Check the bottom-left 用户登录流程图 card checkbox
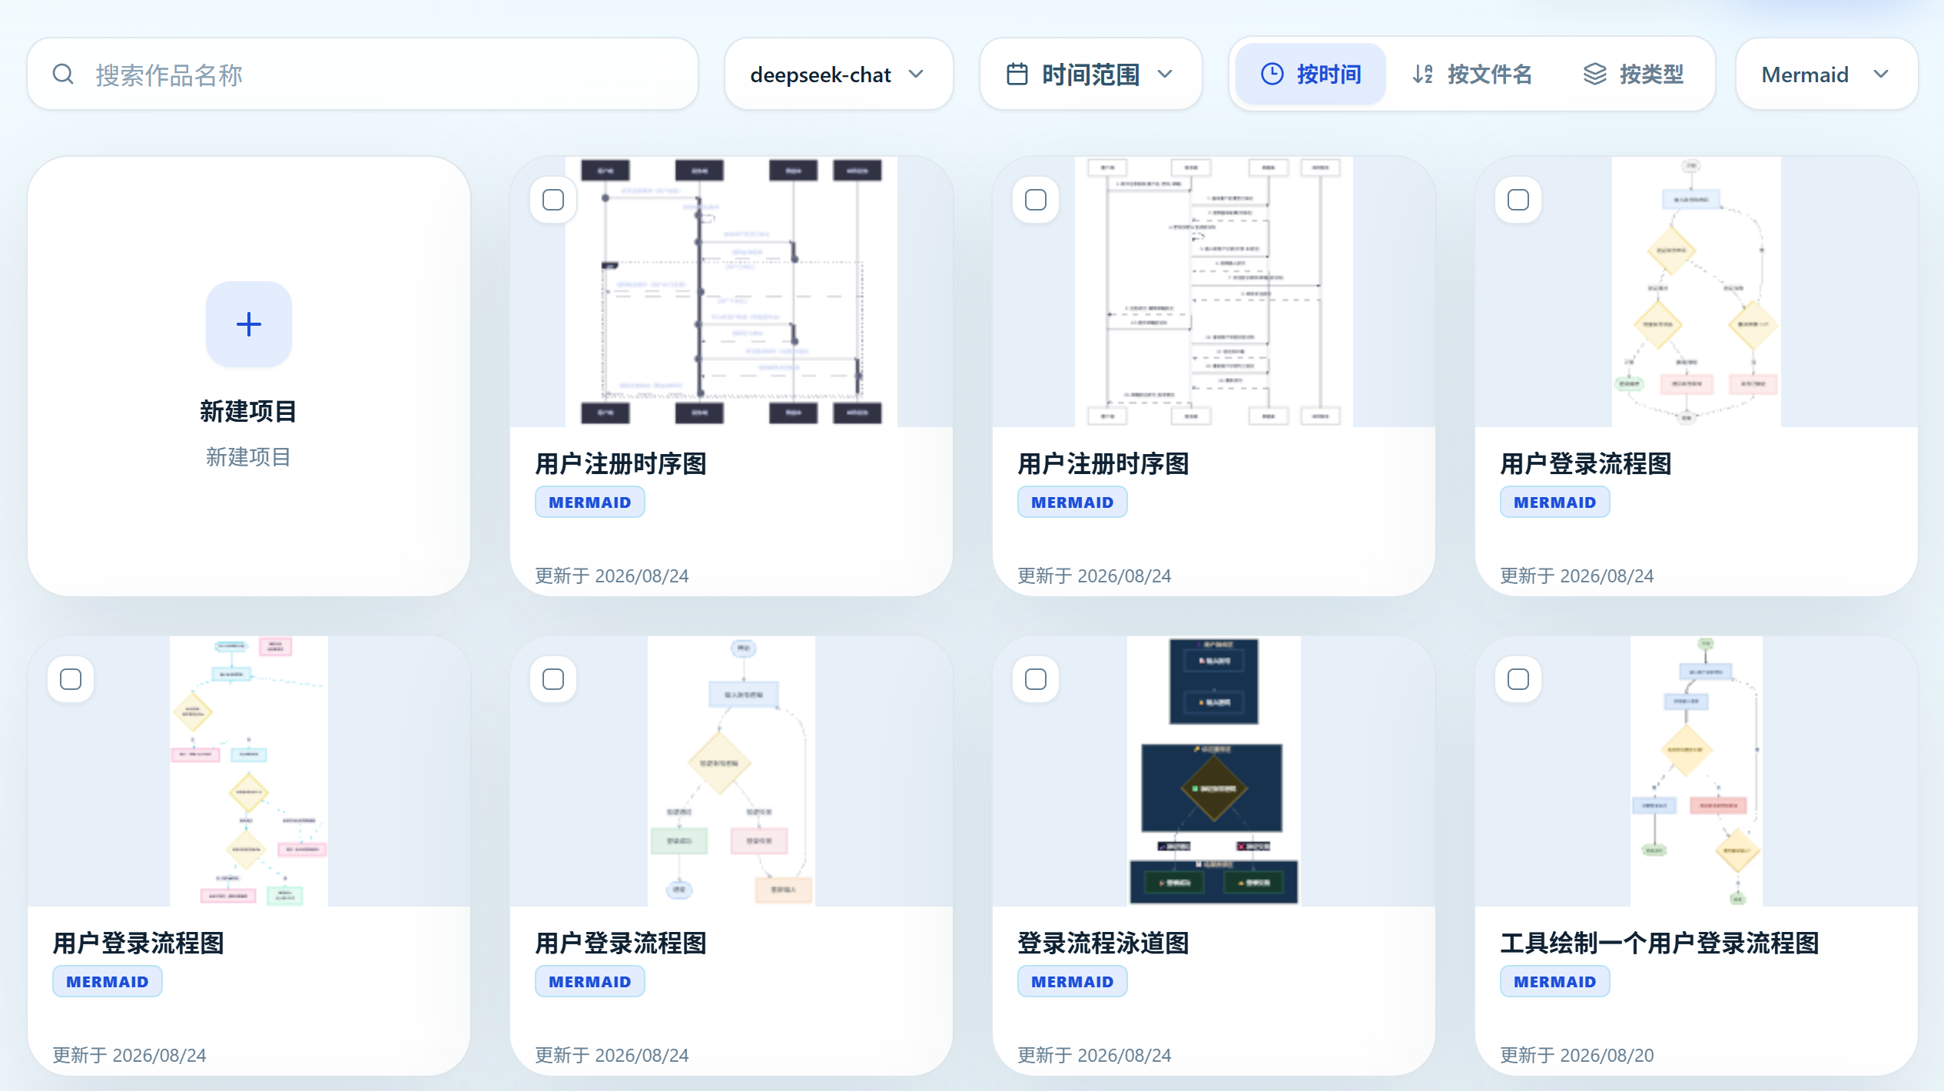Image resolution: width=1944 pixels, height=1091 pixels. [x=71, y=679]
